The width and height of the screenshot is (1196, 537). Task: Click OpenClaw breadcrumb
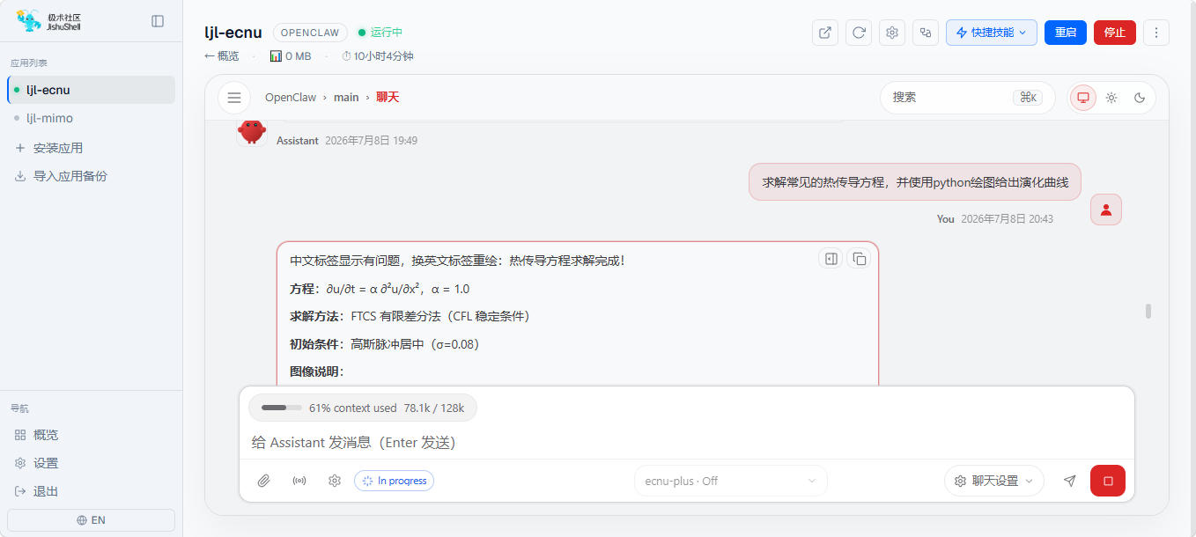(x=291, y=98)
